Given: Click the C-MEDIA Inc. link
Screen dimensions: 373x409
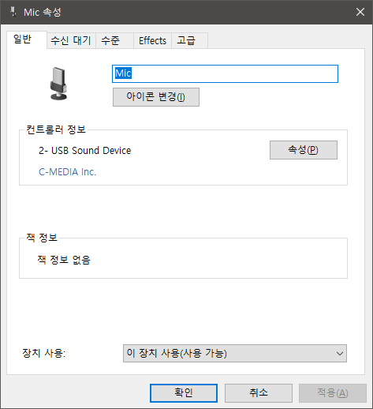Looking at the screenshot, I should pos(67,172).
